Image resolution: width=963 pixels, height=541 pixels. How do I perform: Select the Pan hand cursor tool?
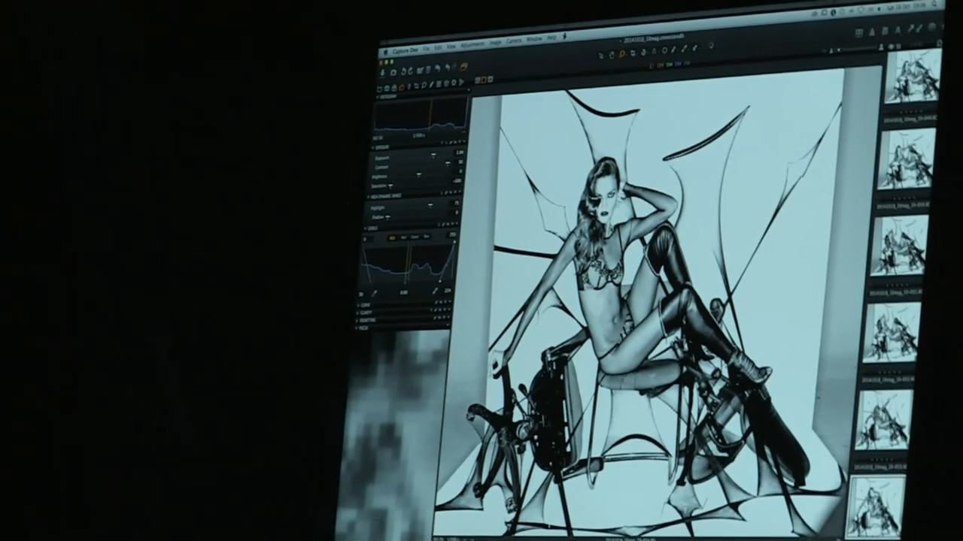pyautogui.click(x=612, y=55)
